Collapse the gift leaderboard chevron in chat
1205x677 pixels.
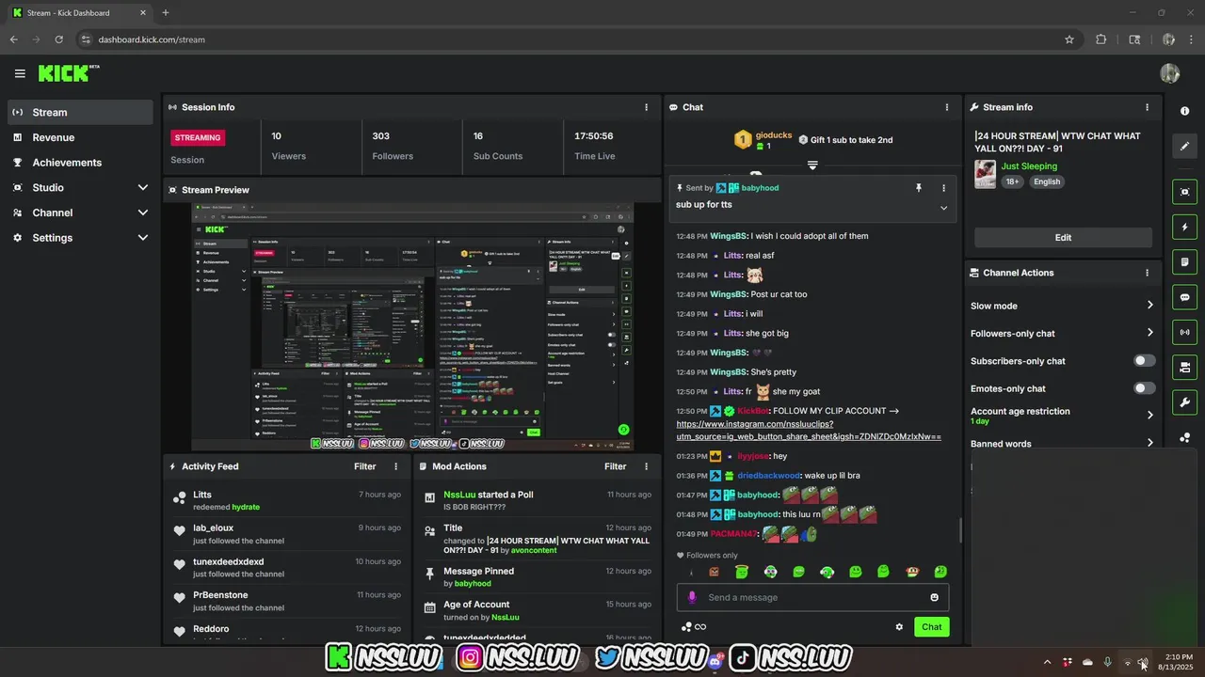point(812,165)
